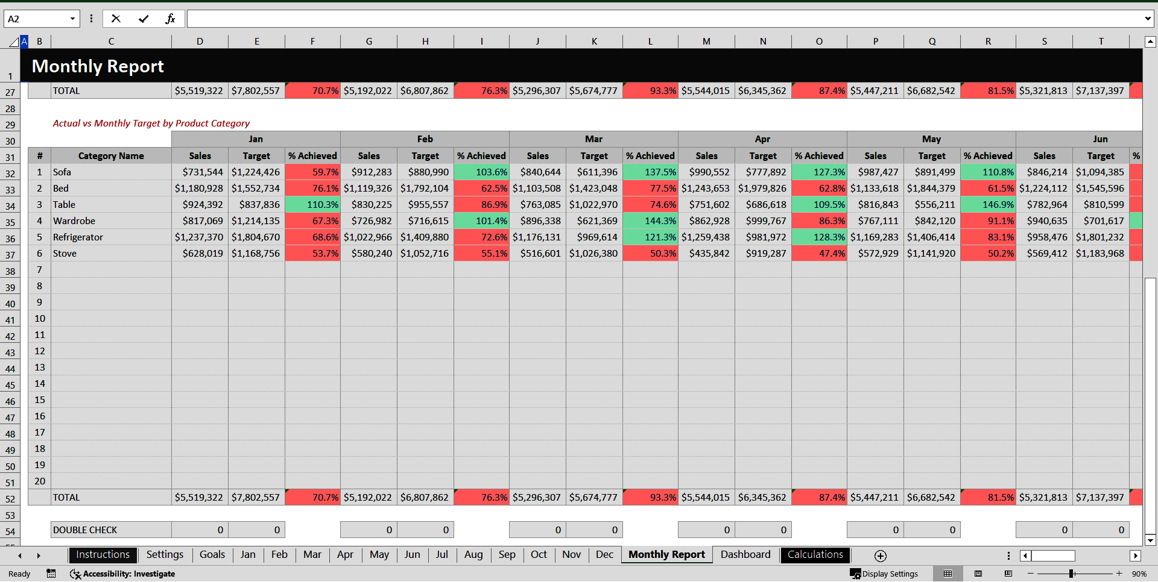Click Zoom In plus control
The width and height of the screenshot is (1158, 582).
(1119, 574)
